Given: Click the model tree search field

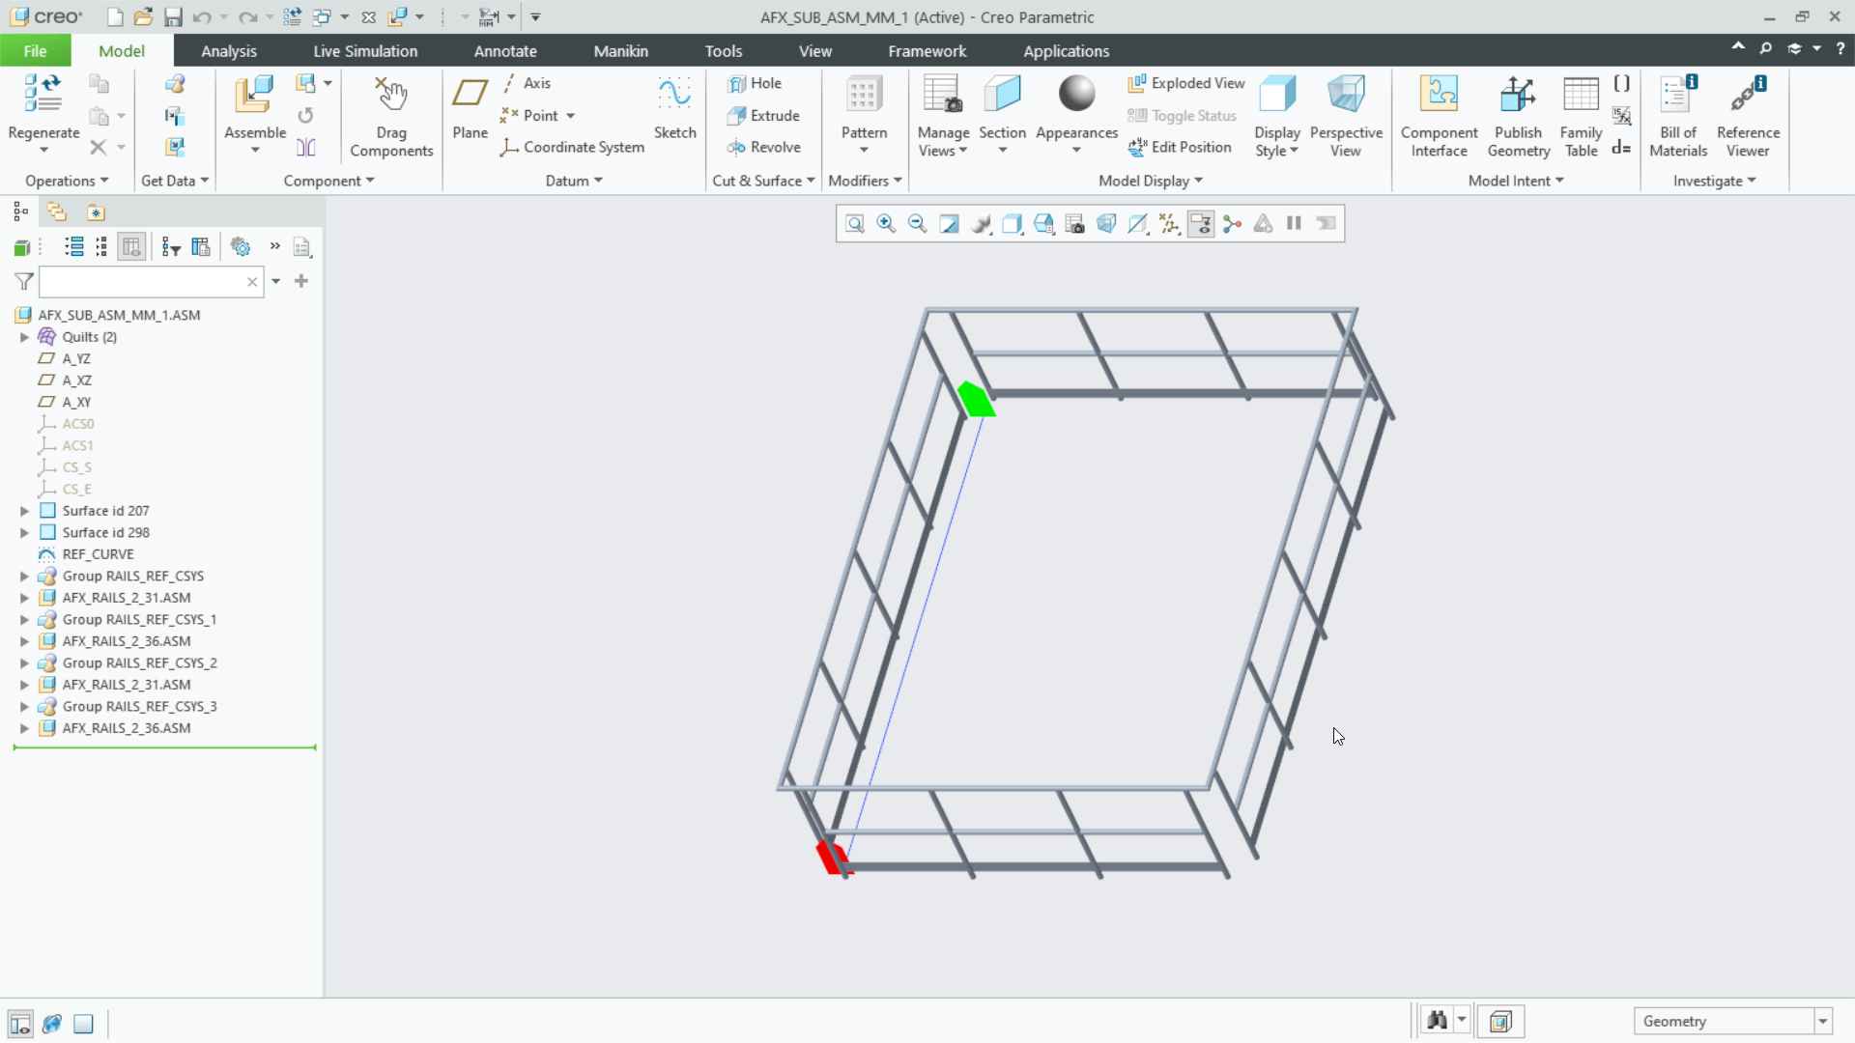Looking at the screenshot, I should click(143, 282).
